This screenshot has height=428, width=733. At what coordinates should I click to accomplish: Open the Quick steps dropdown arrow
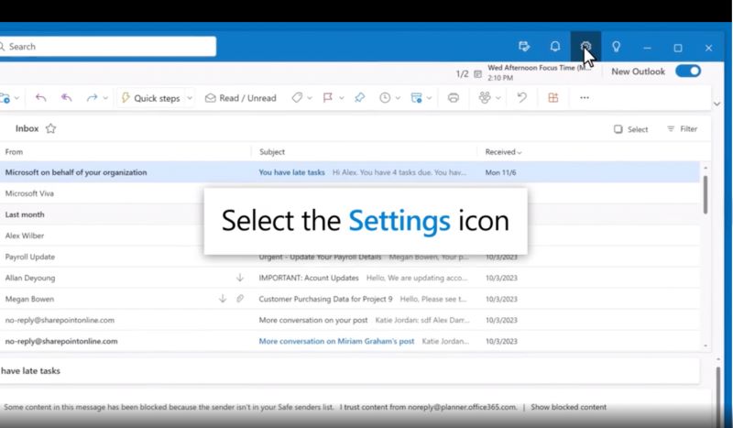pos(190,98)
